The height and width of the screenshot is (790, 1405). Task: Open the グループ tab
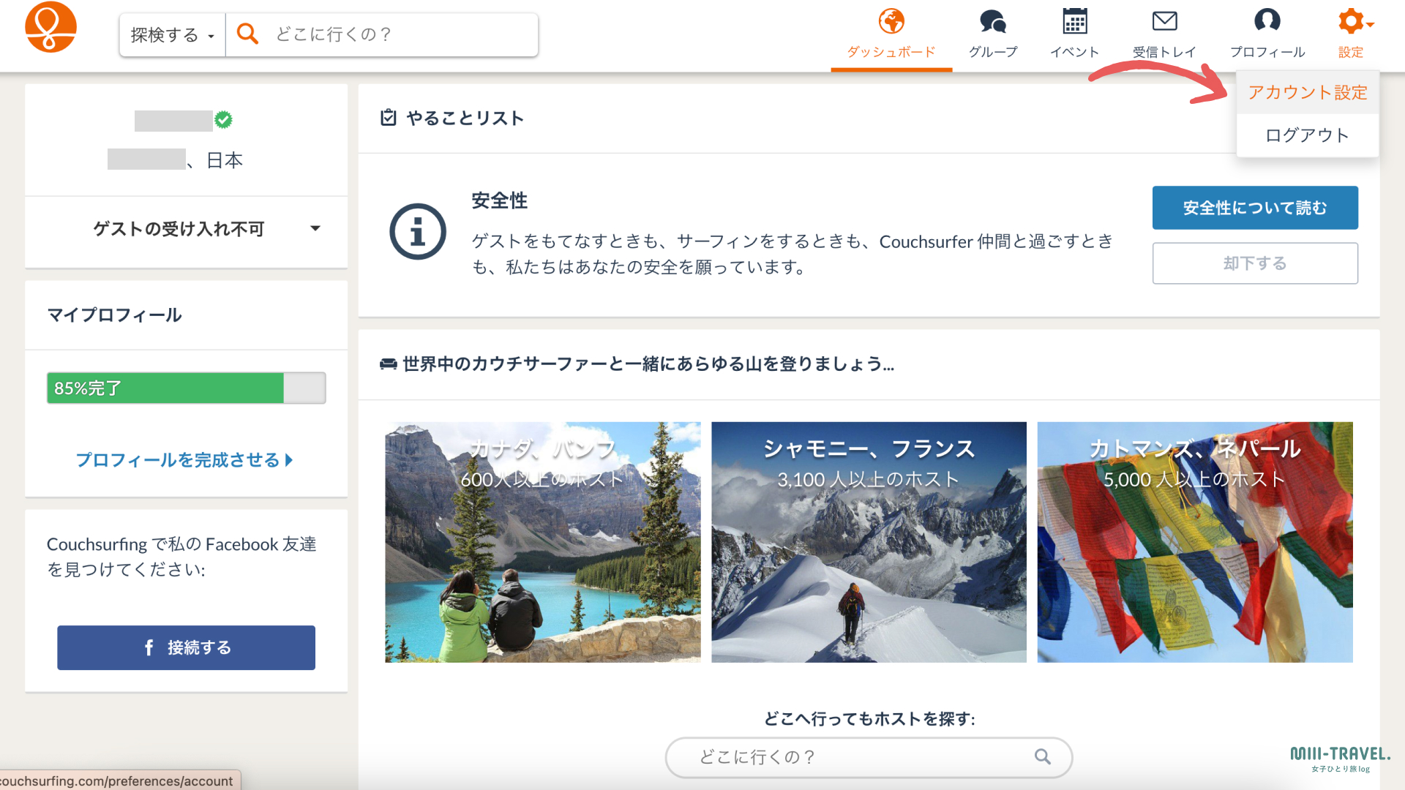[x=993, y=35]
